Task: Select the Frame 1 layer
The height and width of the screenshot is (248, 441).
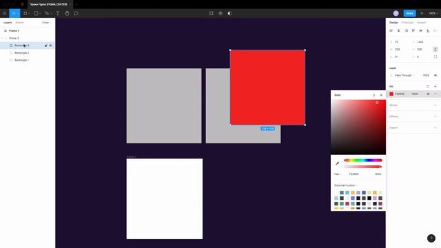Action: click(x=14, y=30)
